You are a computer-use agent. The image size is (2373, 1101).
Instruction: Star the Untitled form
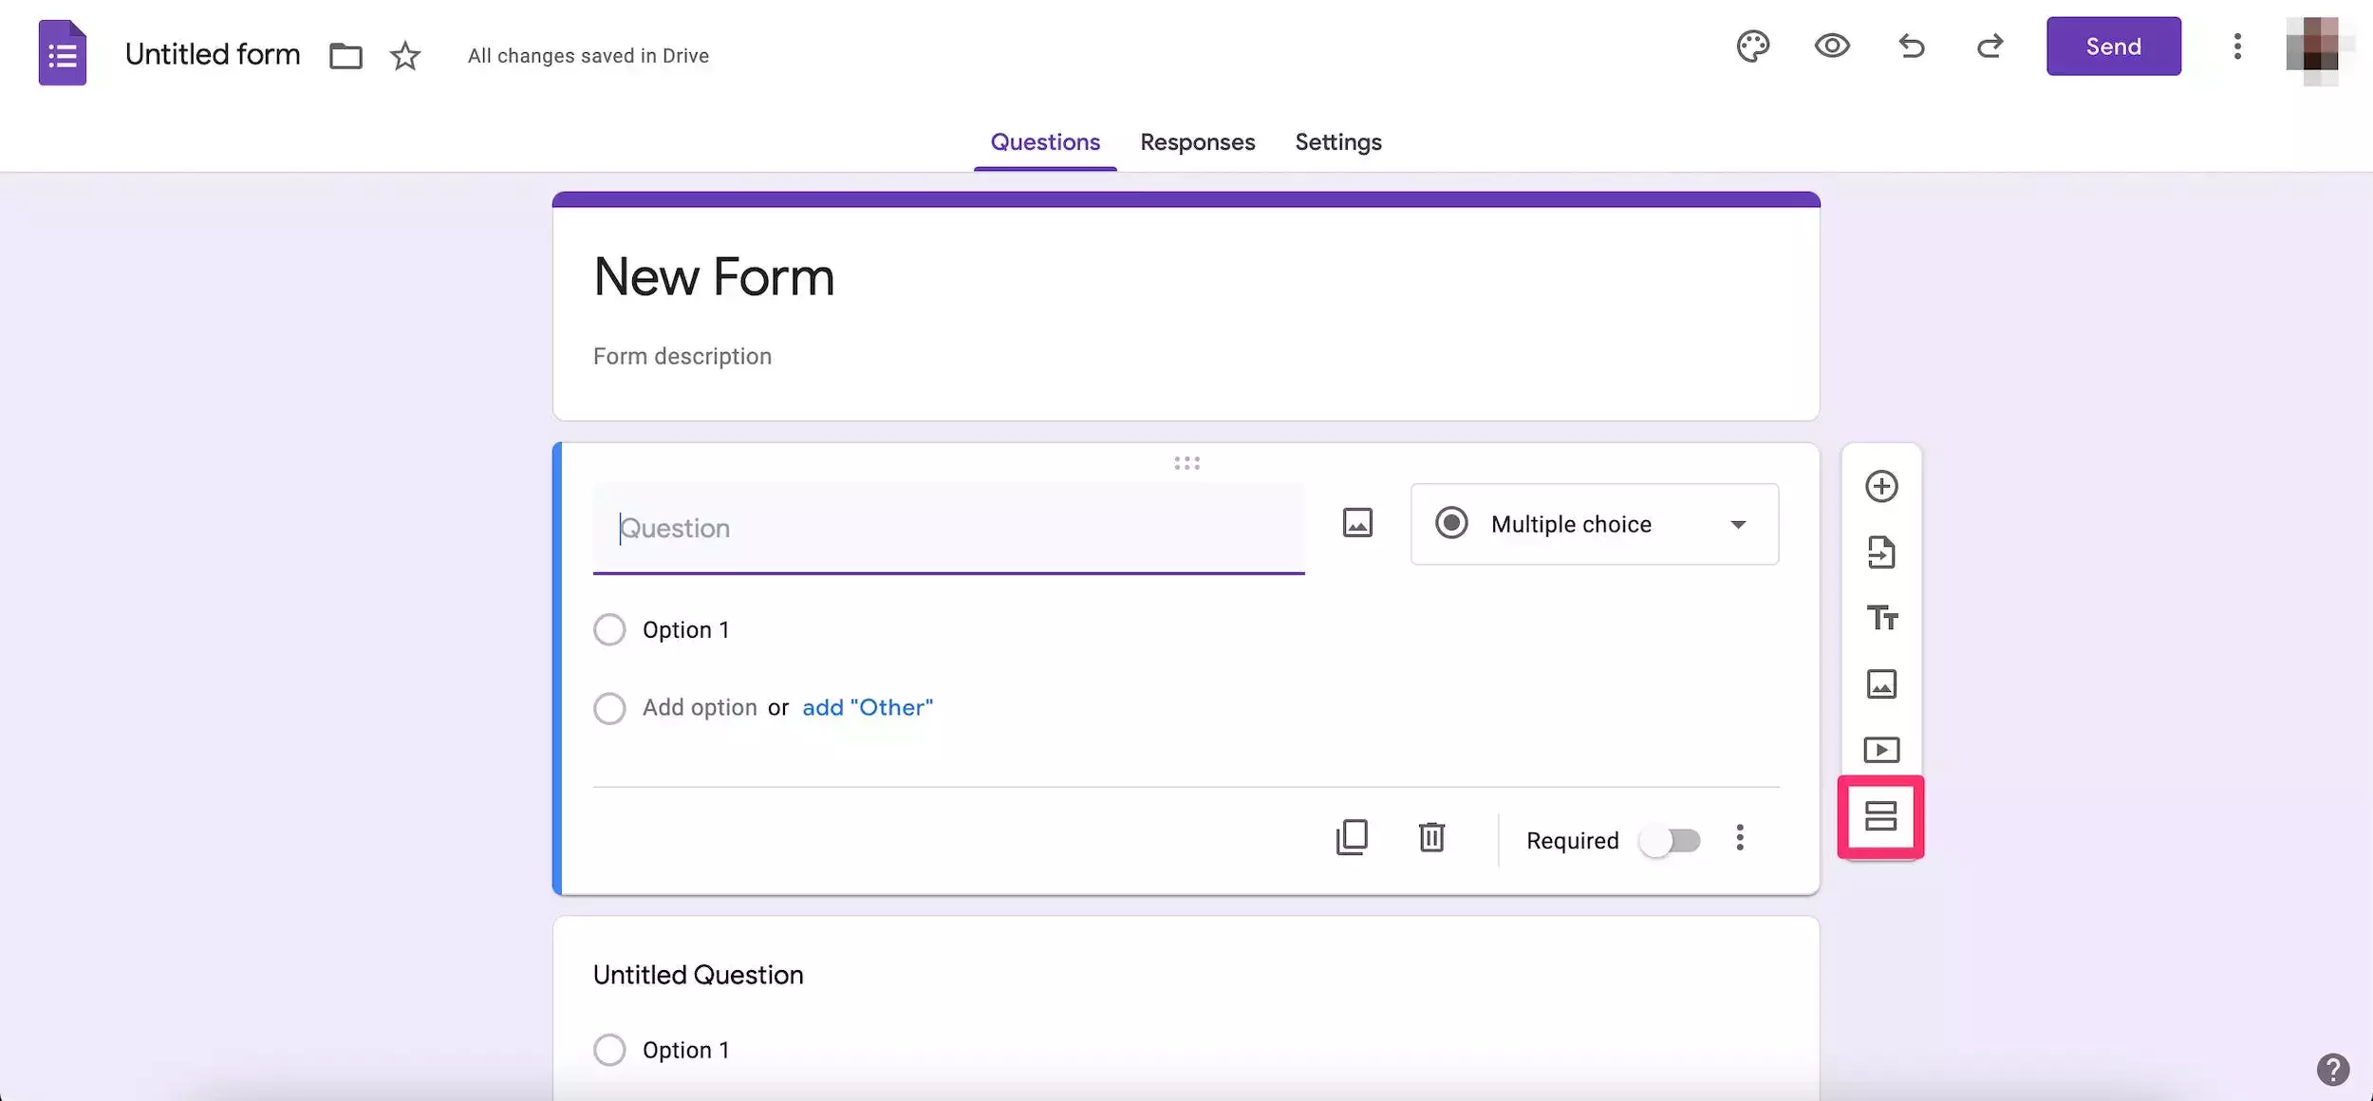pyautogui.click(x=405, y=56)
